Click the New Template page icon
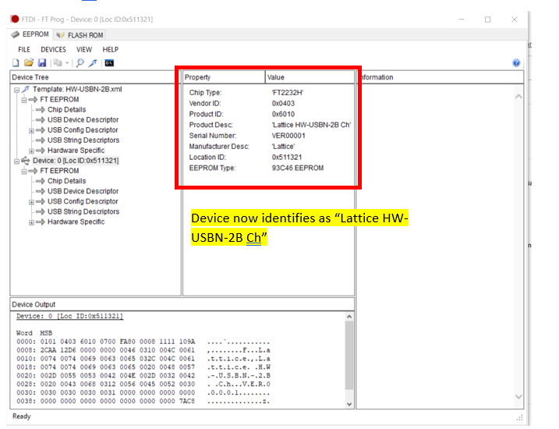Viewport: 559px width, 429px height. click(x=16, y=63)
